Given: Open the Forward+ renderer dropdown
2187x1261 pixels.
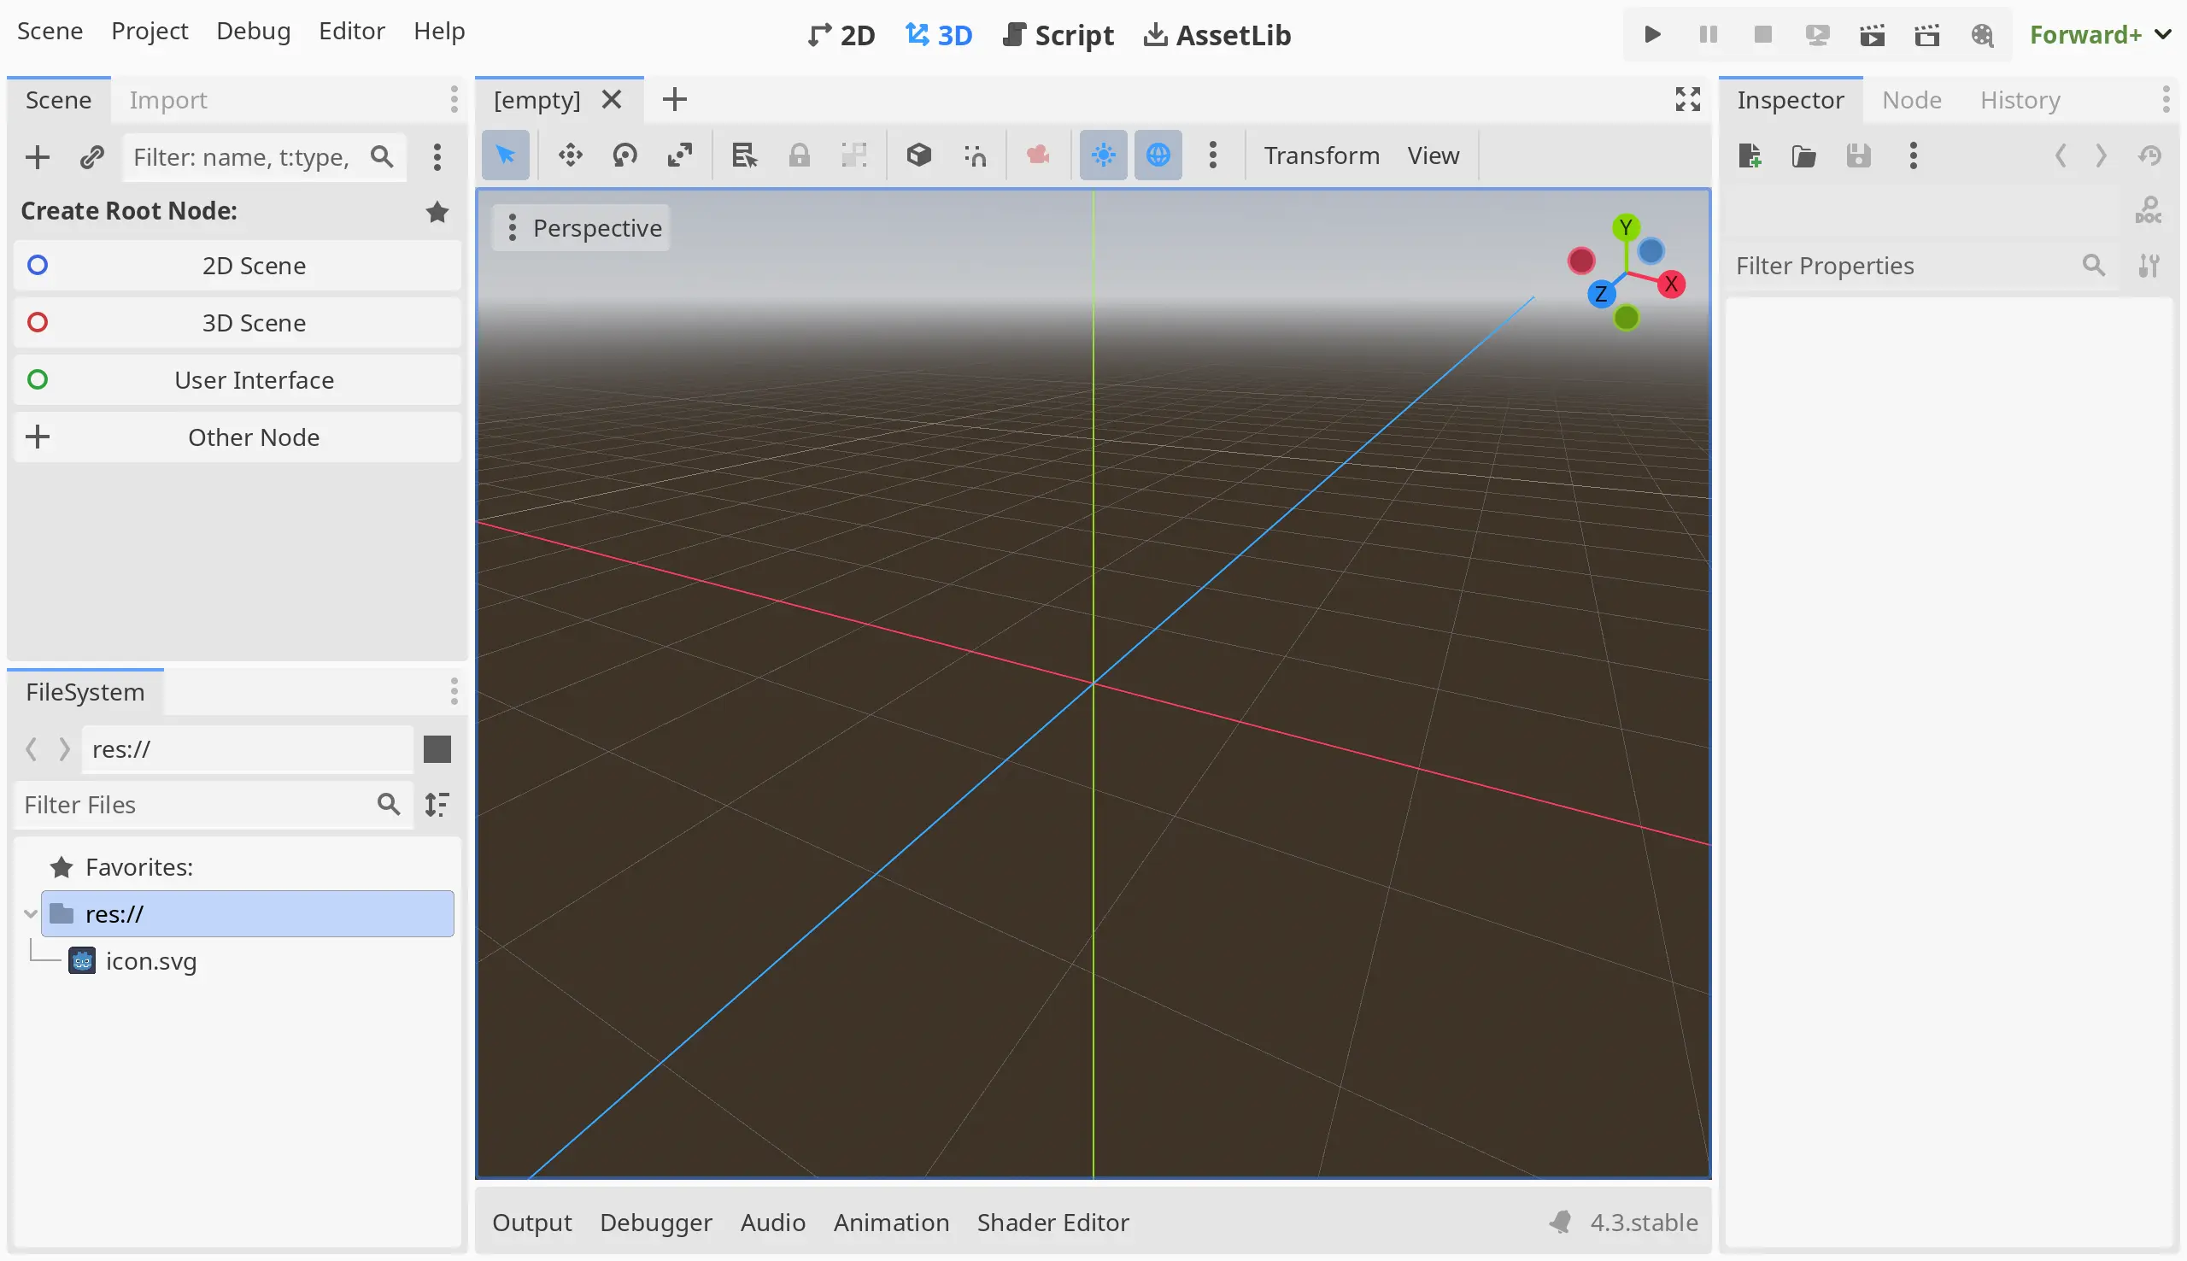Looking at the screenshot, I should point(2100,35).
